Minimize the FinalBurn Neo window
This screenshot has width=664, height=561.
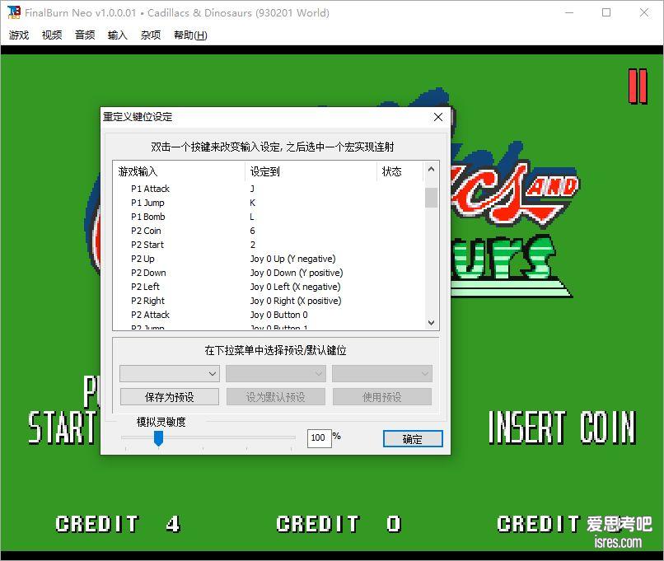coord(569,12)
